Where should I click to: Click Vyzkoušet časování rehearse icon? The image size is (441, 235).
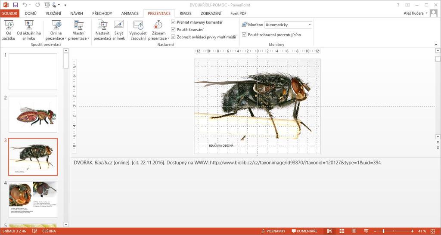pos(138,25)
